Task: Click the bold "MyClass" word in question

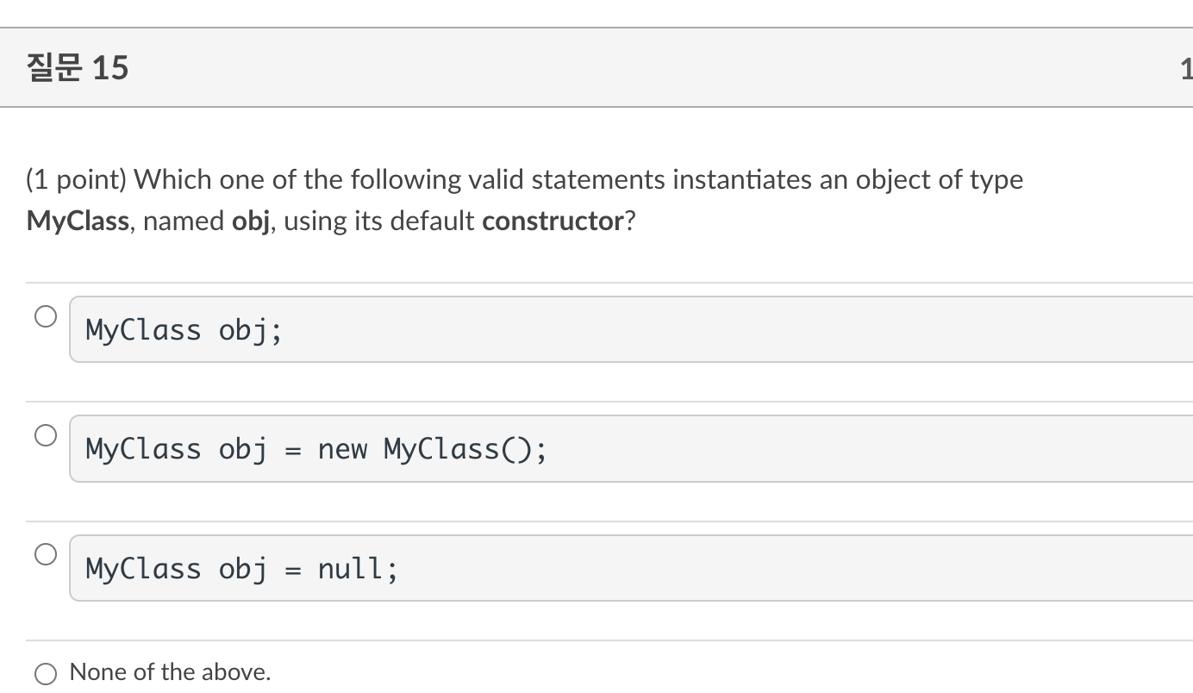Action: click(x=78, y=222)
